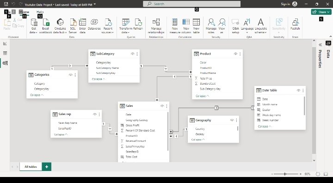Refresh the data model
This screenshot has height=183, width=333.
point(138,24)
